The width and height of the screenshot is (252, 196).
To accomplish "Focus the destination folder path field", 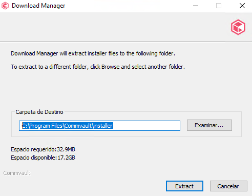I will [99, 126].
